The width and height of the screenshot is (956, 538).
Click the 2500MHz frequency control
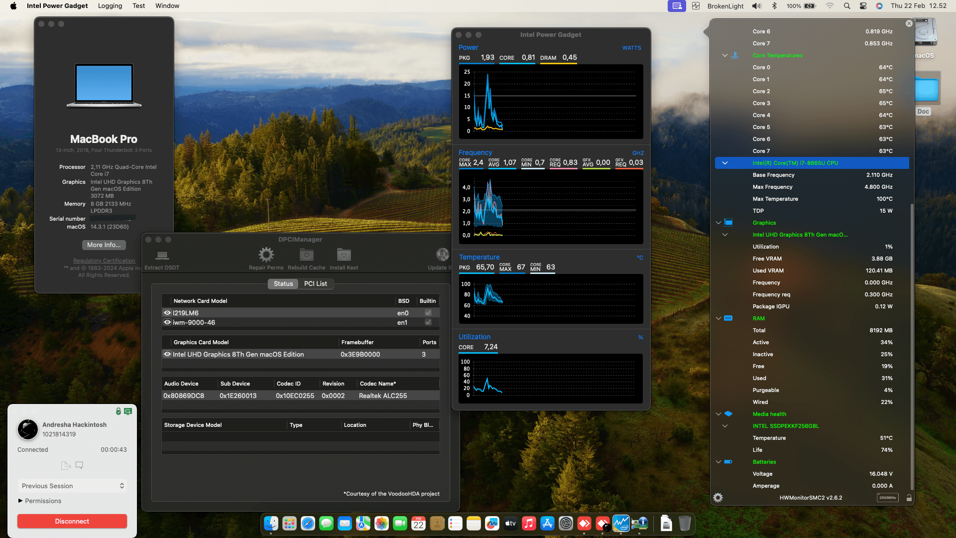tap(888, 498)
